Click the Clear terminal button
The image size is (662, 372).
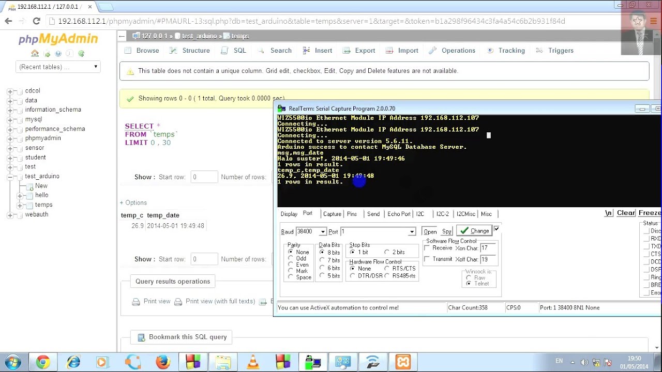coord(626,213)
